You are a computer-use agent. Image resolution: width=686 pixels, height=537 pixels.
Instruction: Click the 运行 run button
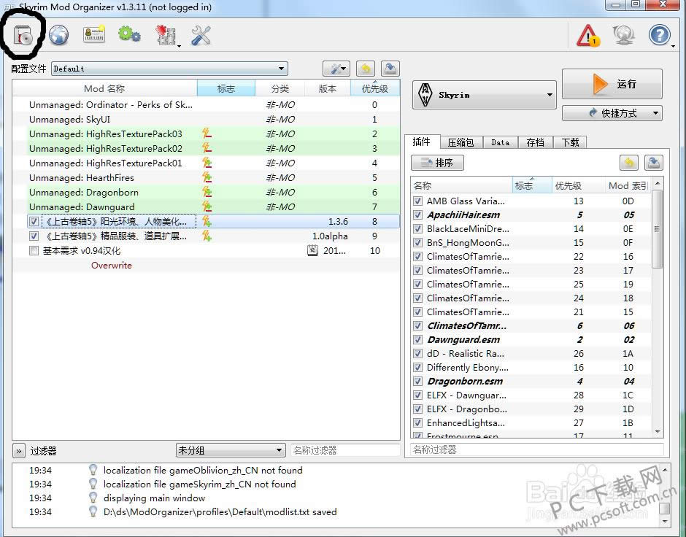click(x=612, y=84)
